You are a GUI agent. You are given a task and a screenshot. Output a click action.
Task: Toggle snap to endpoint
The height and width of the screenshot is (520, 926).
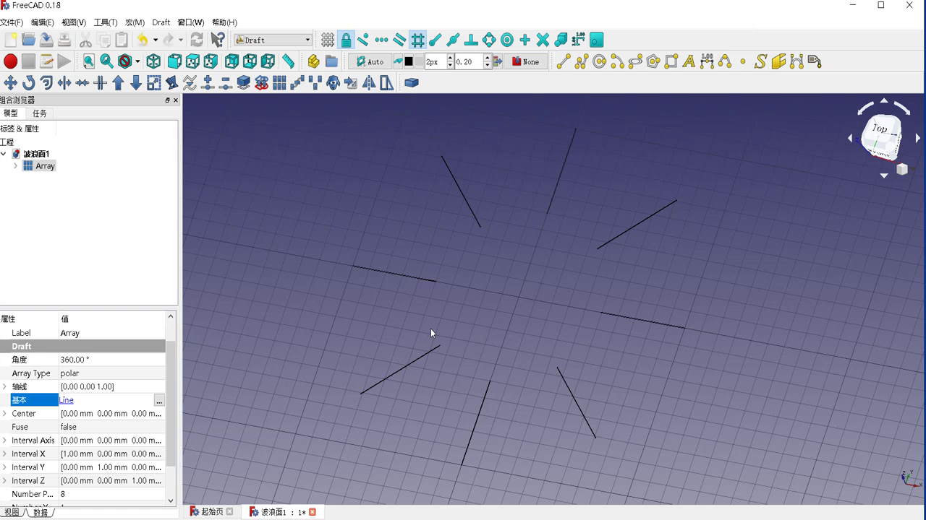coord(436,40)
